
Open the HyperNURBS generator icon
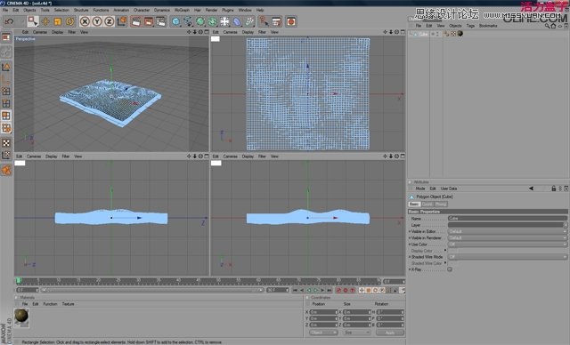(200, 21)
